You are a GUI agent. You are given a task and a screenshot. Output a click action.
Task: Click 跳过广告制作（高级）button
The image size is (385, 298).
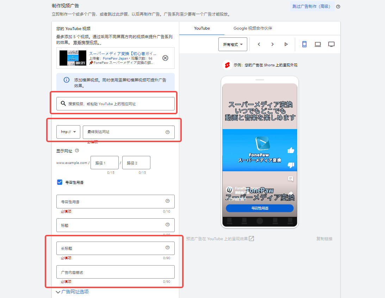click(311, 6)
